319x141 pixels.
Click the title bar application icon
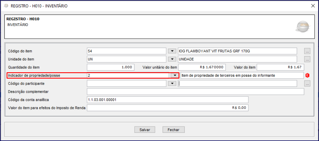coord(6,6)
